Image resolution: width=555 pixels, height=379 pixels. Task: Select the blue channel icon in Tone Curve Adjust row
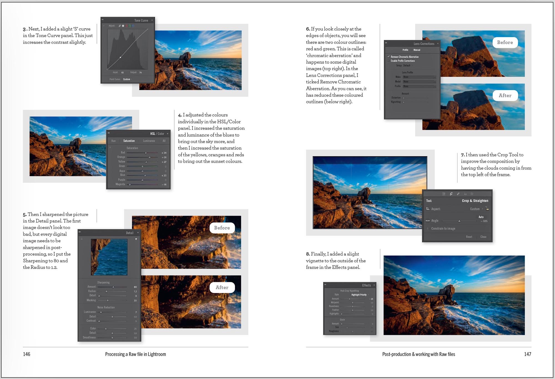pyautogui.click(x=133, y=26)
